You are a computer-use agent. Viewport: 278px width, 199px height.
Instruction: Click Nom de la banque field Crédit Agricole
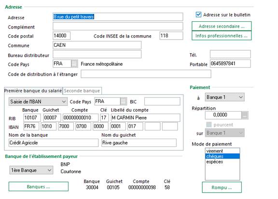pyautogui.click(x=54, y=143)
